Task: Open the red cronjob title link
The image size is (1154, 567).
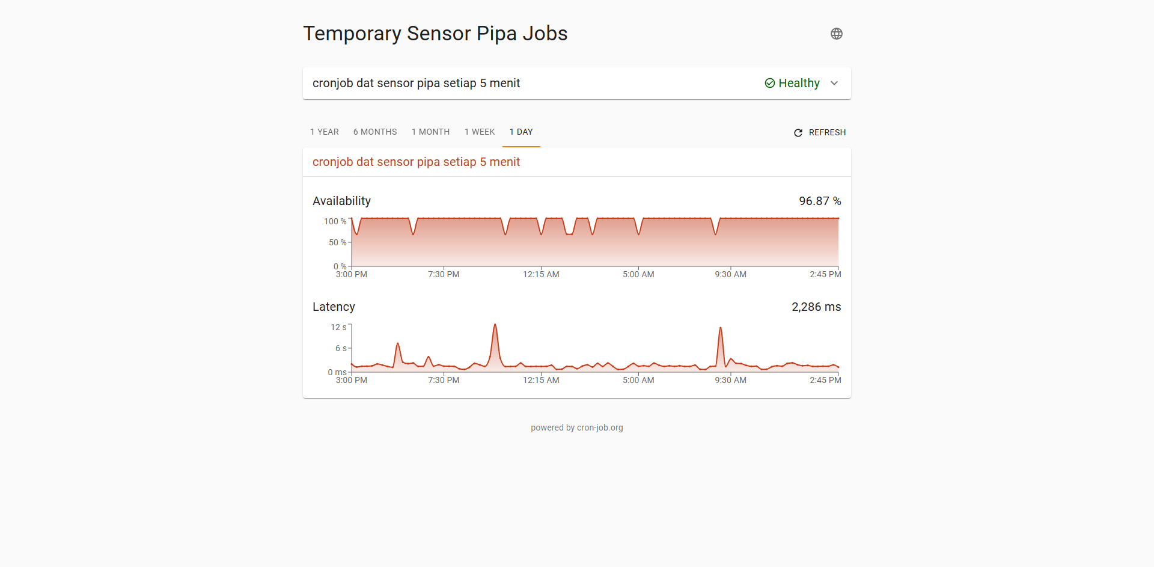Action: [x=416, y=162]
